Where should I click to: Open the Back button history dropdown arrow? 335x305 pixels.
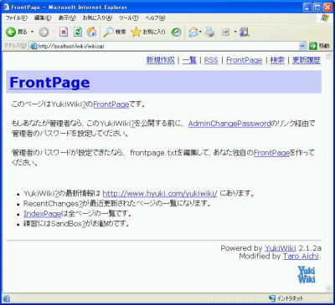tap(32, 32)
